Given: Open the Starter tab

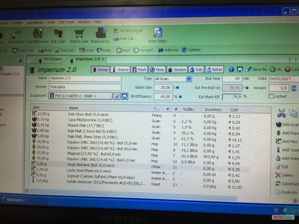Looking at the screenshot, I should [x=120, y=70].
